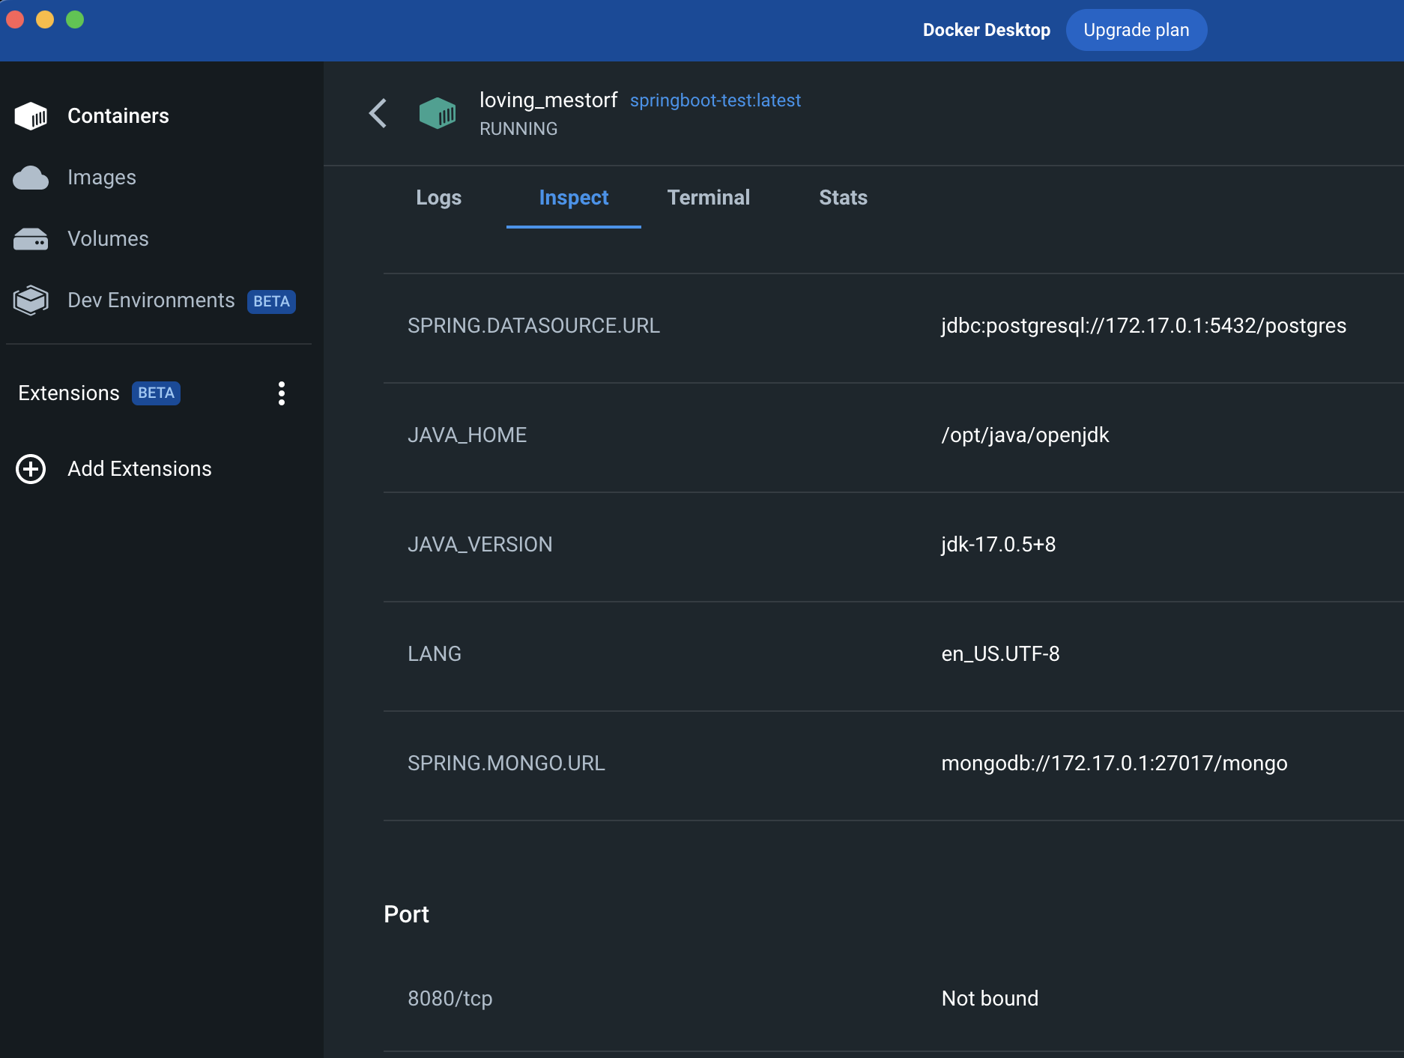
Task: Switch to the Stats tab
Action: [844, 198]
